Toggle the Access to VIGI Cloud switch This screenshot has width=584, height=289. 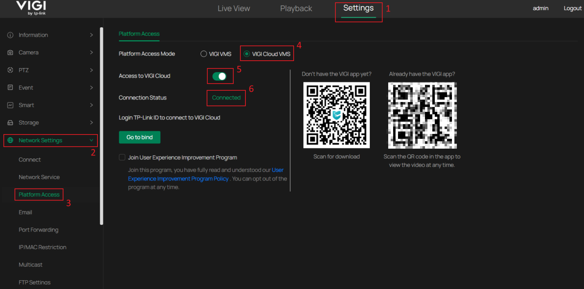coord(219,76)
